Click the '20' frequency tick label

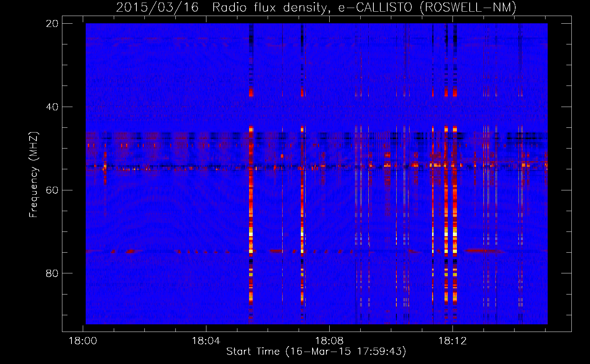pos(52,24)
